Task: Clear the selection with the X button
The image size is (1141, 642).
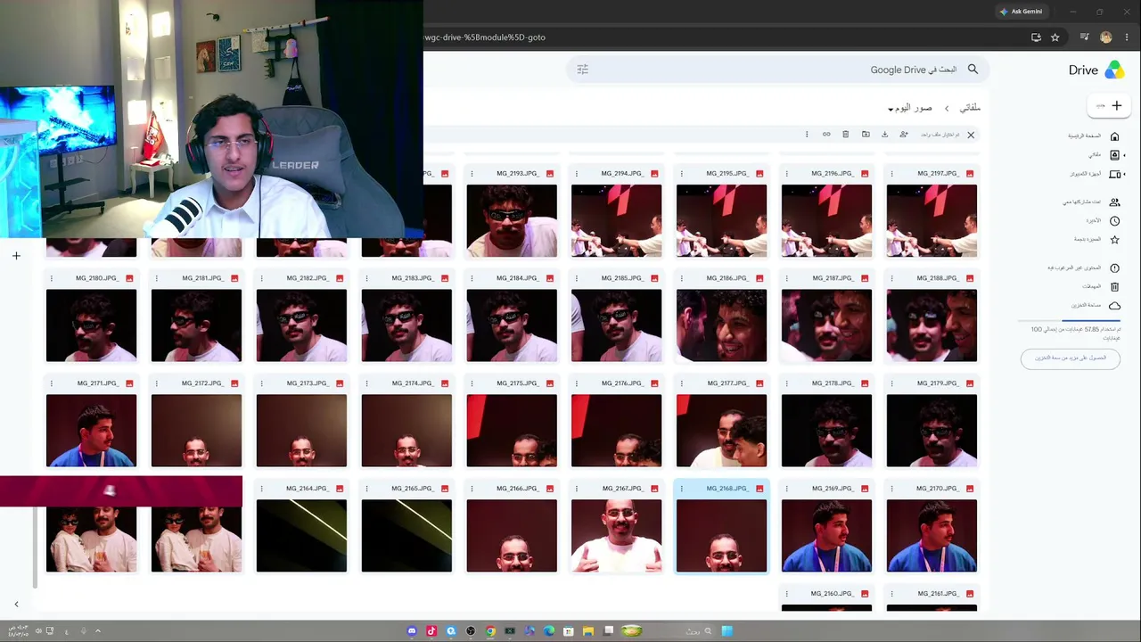Action: pos(971,135)
